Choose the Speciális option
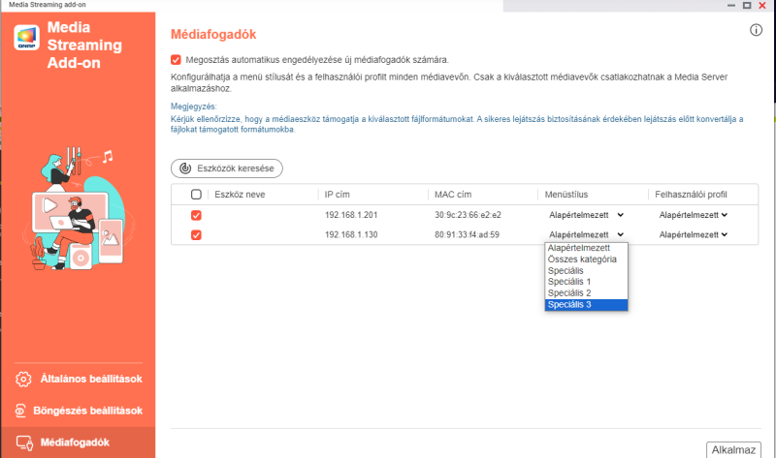Screen dimensions: 776x458 click(586, 271)
